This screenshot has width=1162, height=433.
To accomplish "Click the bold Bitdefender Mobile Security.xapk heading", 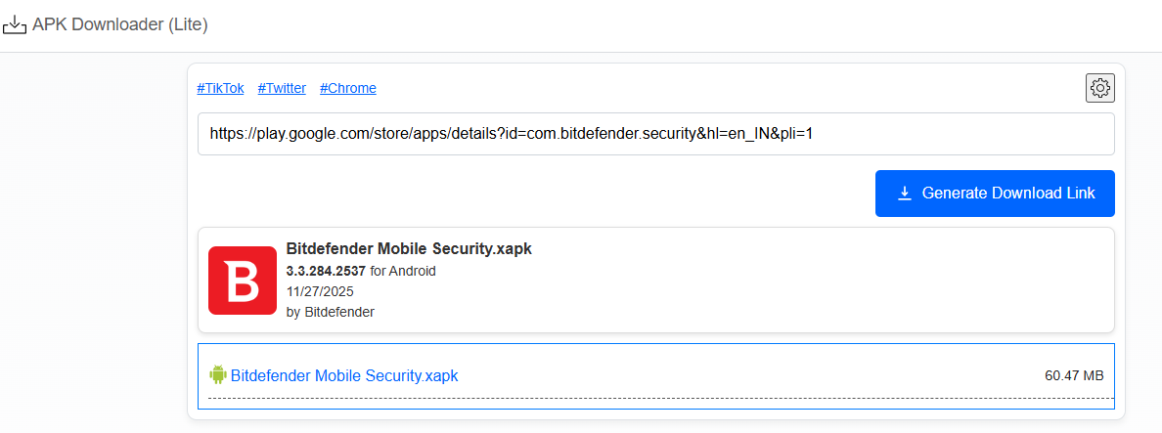I will pos(409,248).
